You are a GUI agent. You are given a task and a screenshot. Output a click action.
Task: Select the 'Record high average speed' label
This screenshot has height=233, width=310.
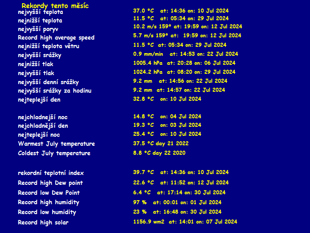[56, 37]
